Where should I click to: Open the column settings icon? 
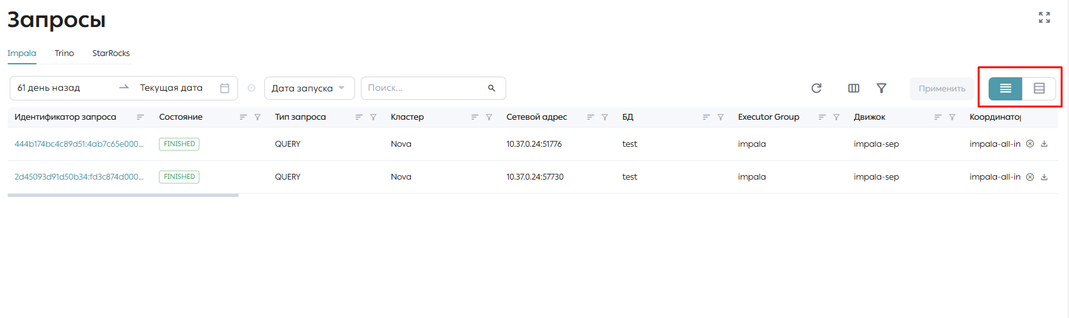[854, 88]
